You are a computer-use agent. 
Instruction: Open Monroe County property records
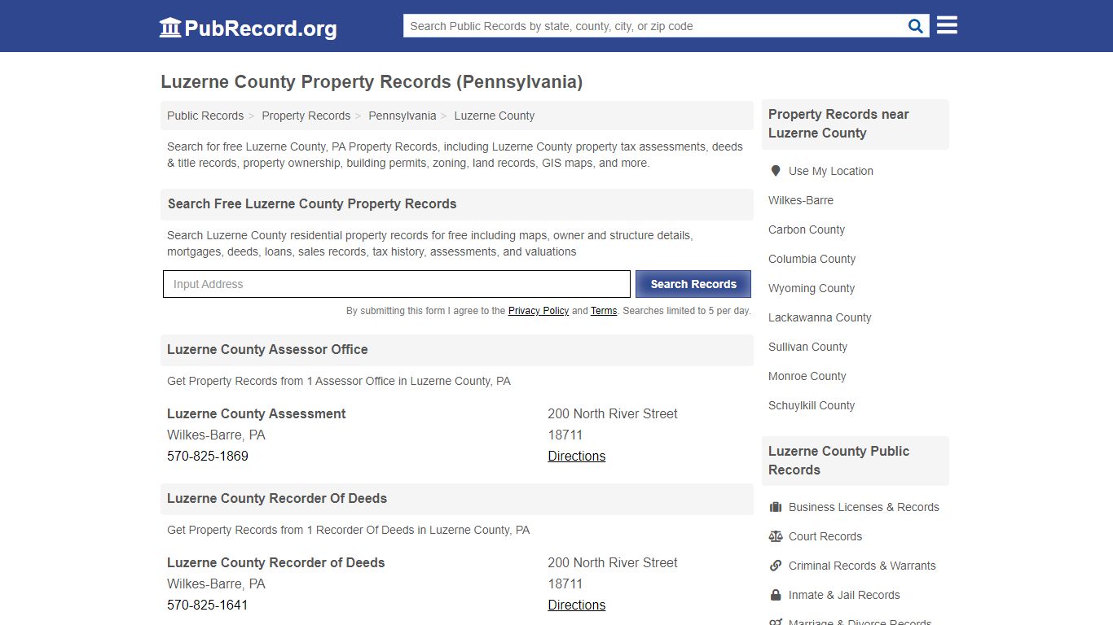[x=807, y=376]
